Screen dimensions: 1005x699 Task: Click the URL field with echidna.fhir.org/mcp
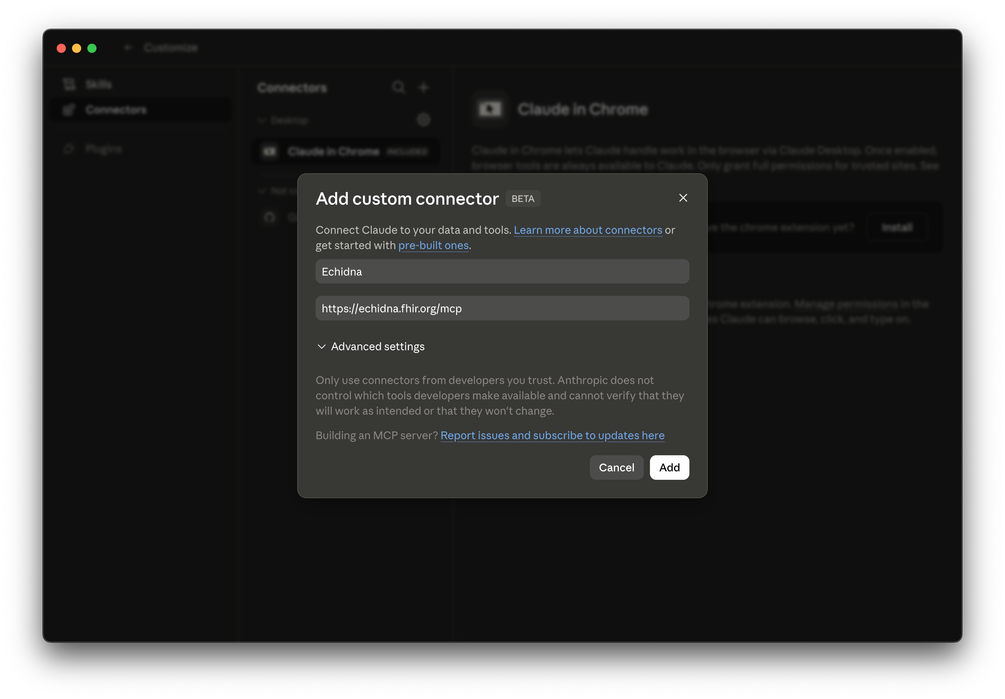point(502,308)
